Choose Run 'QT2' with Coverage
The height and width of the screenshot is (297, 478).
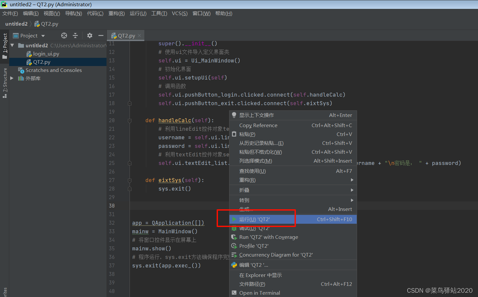pos(293,237)
